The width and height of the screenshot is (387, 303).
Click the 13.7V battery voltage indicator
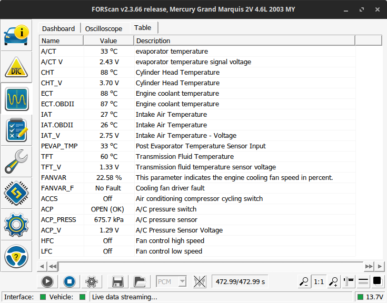(371, 297)
